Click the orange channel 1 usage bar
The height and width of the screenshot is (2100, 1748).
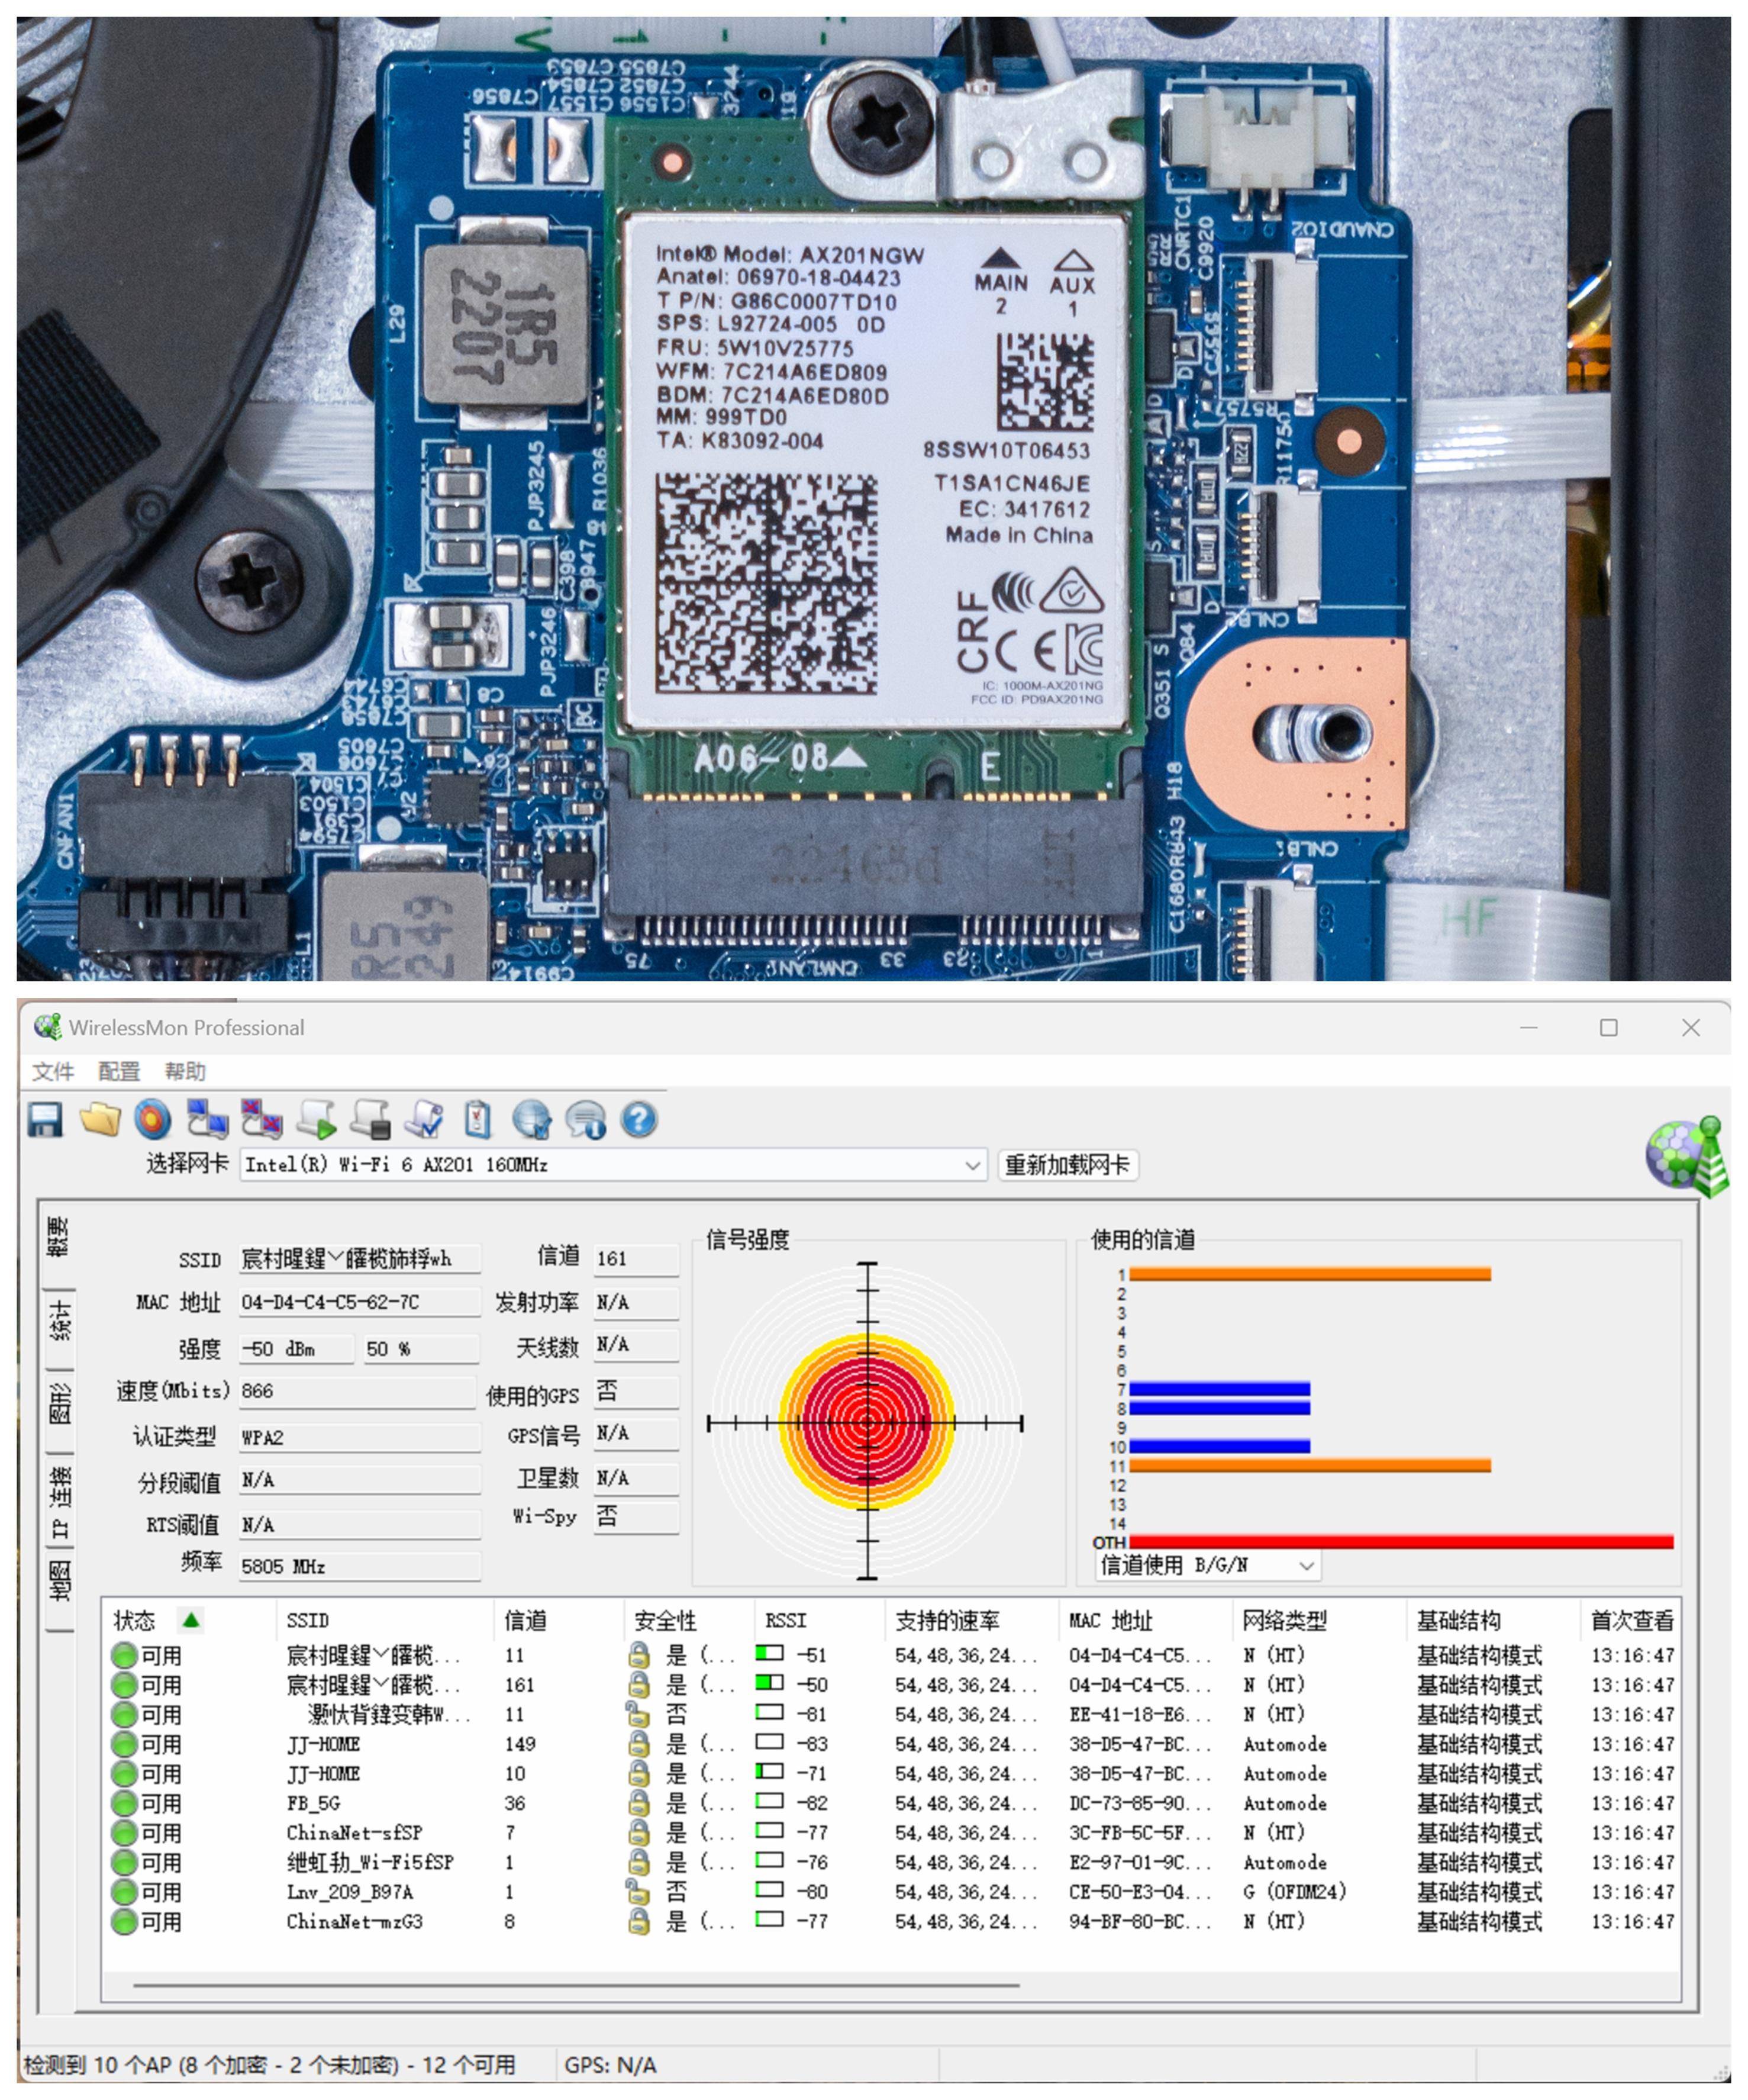coord(1310,1274)
